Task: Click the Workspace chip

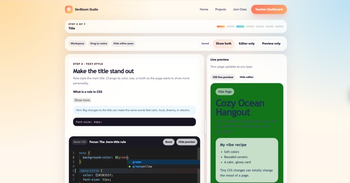Action: [x=77, y=43]
